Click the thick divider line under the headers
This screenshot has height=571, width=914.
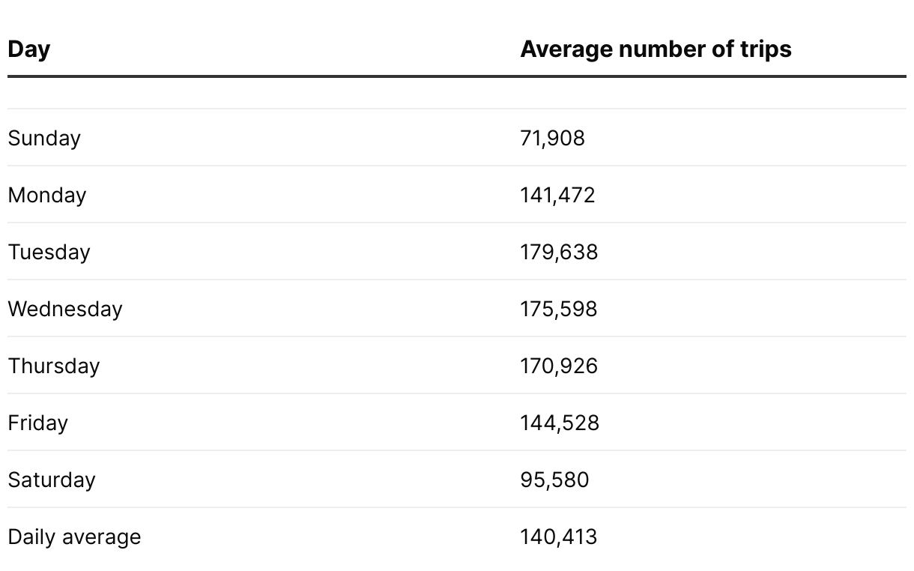click(457, 76)
